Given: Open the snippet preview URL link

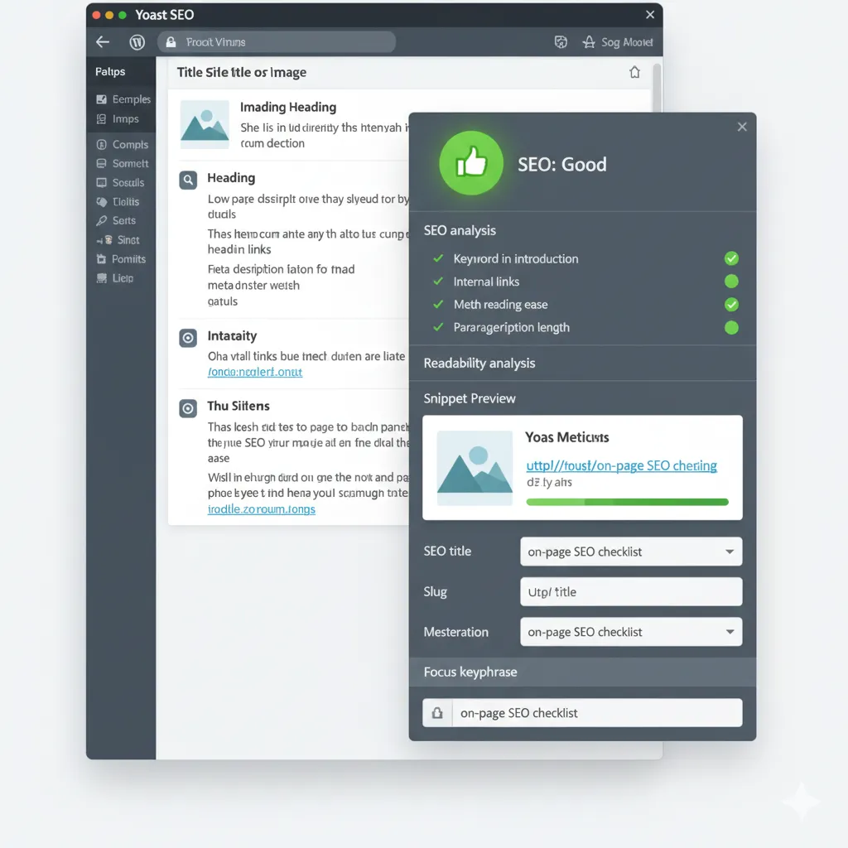Looking at the screenshot, I should pos(621,465).
